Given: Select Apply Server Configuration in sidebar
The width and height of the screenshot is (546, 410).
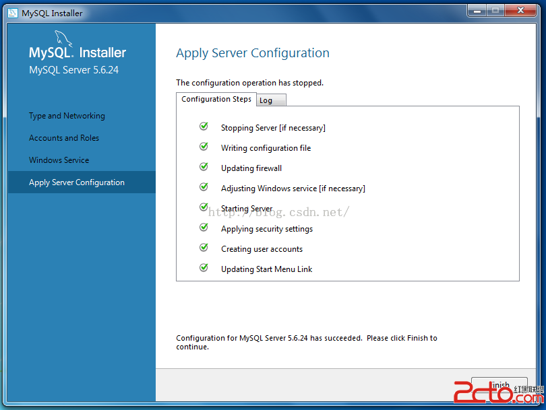Looking at the screenshot, I should click(x=82, y=182).
